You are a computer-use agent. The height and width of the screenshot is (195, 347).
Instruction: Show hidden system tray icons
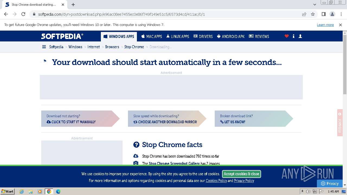tap(302, 191)
